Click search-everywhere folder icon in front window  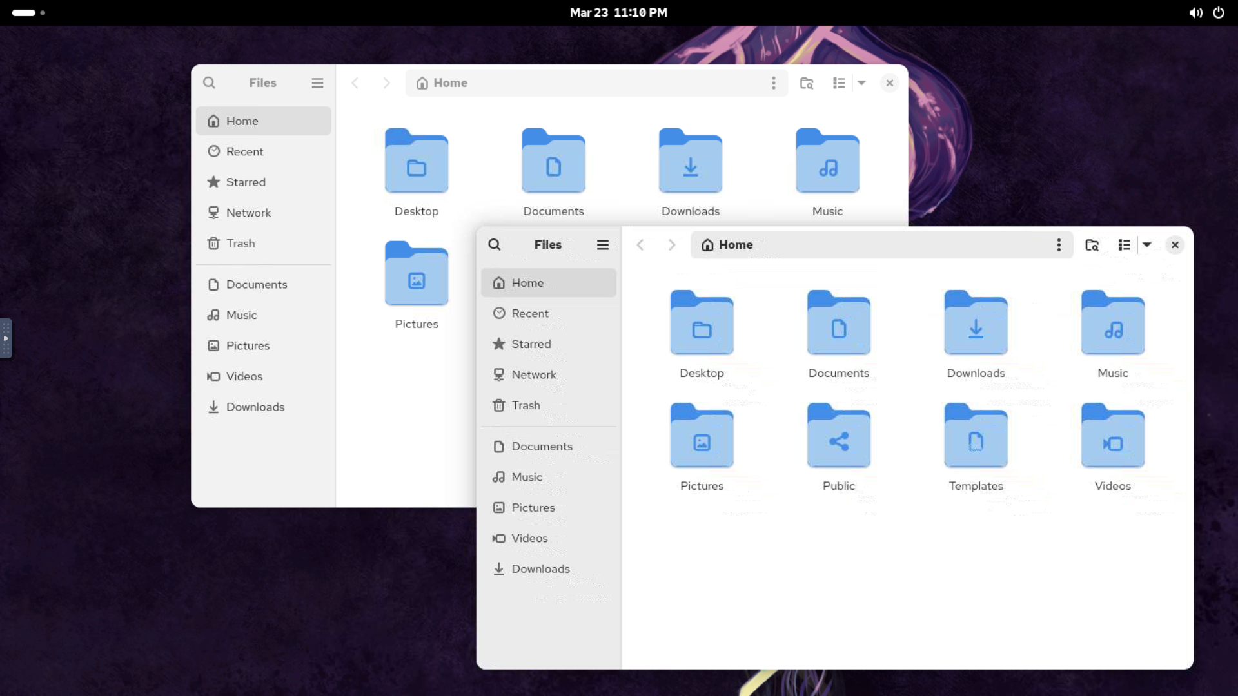(1092, 245)
